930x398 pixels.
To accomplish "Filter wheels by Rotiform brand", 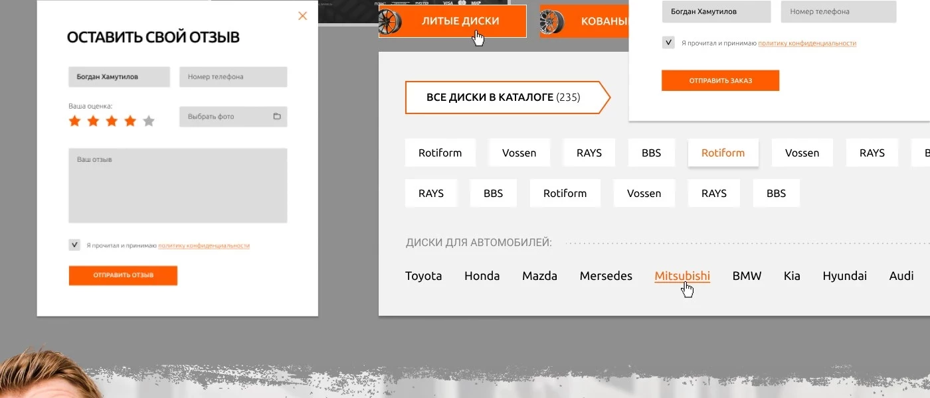I will click(440, 153).
